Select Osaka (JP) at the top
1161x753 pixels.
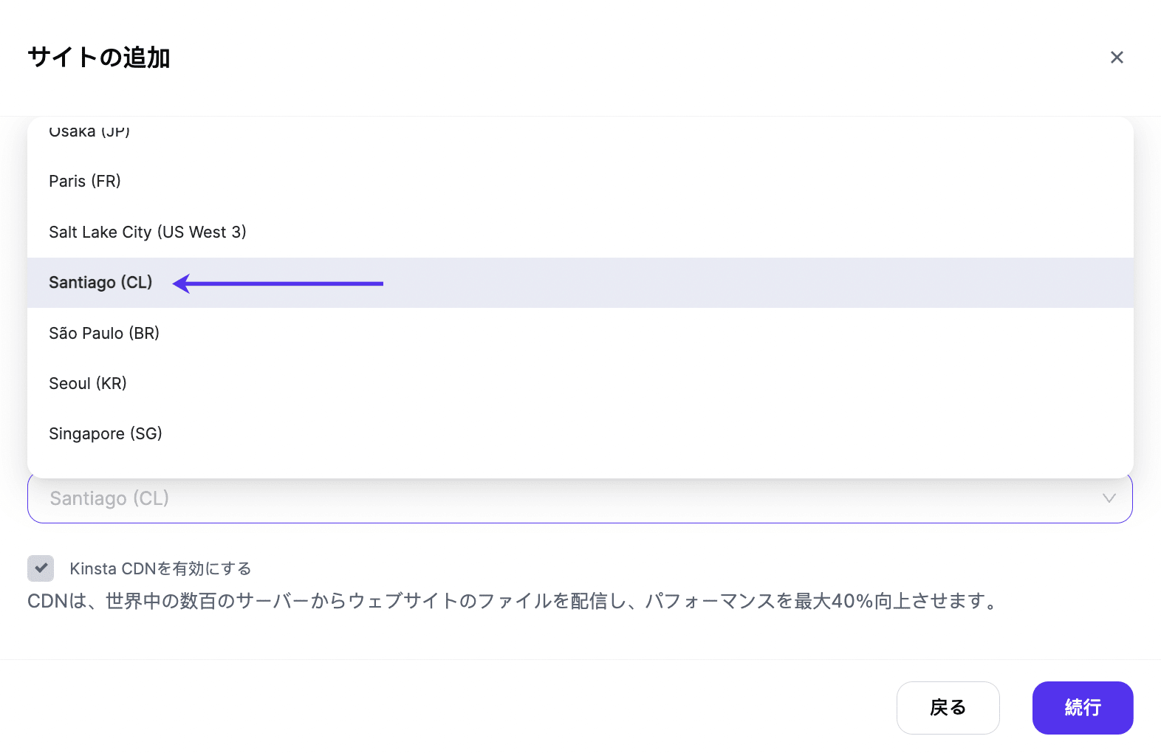click(x=89, y=133)
